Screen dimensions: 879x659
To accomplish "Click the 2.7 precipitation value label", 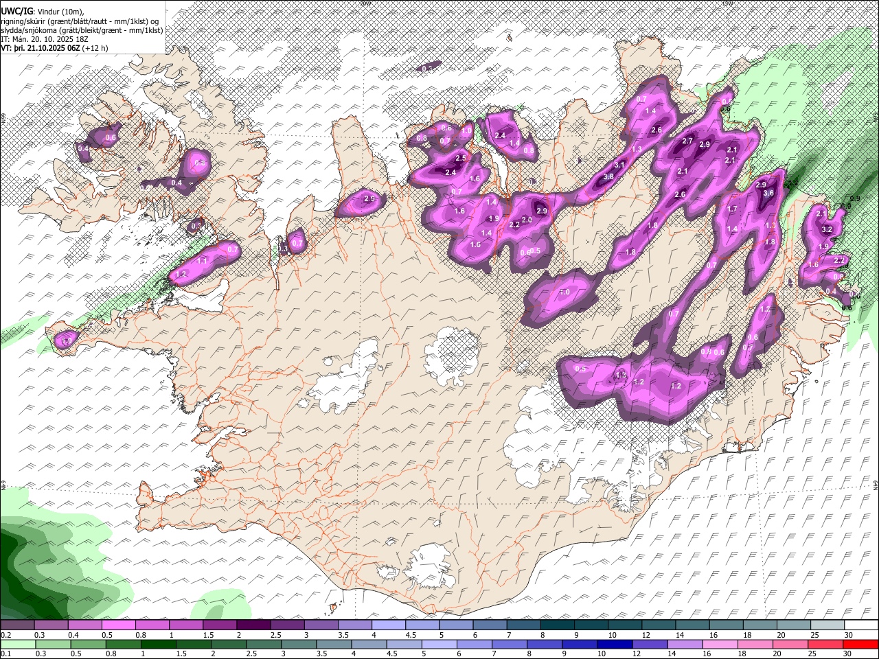I will tap(687, 141).
